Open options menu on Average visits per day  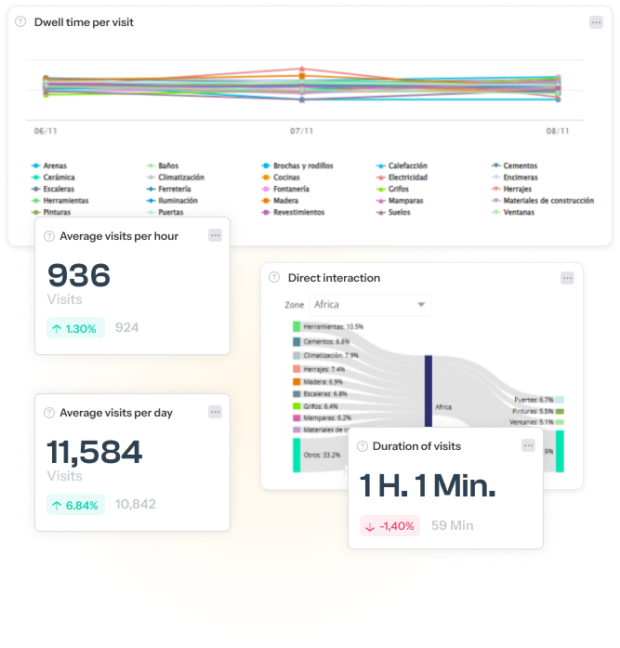(215, 412)
